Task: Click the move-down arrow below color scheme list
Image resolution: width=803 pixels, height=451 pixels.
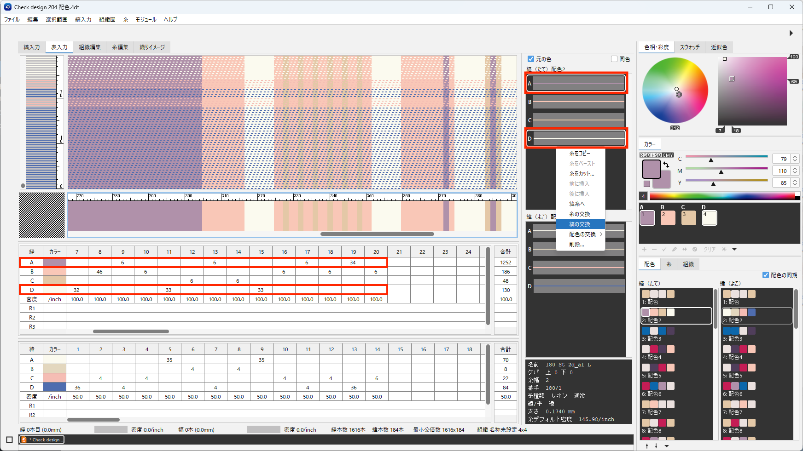Action: pos(656,445)
